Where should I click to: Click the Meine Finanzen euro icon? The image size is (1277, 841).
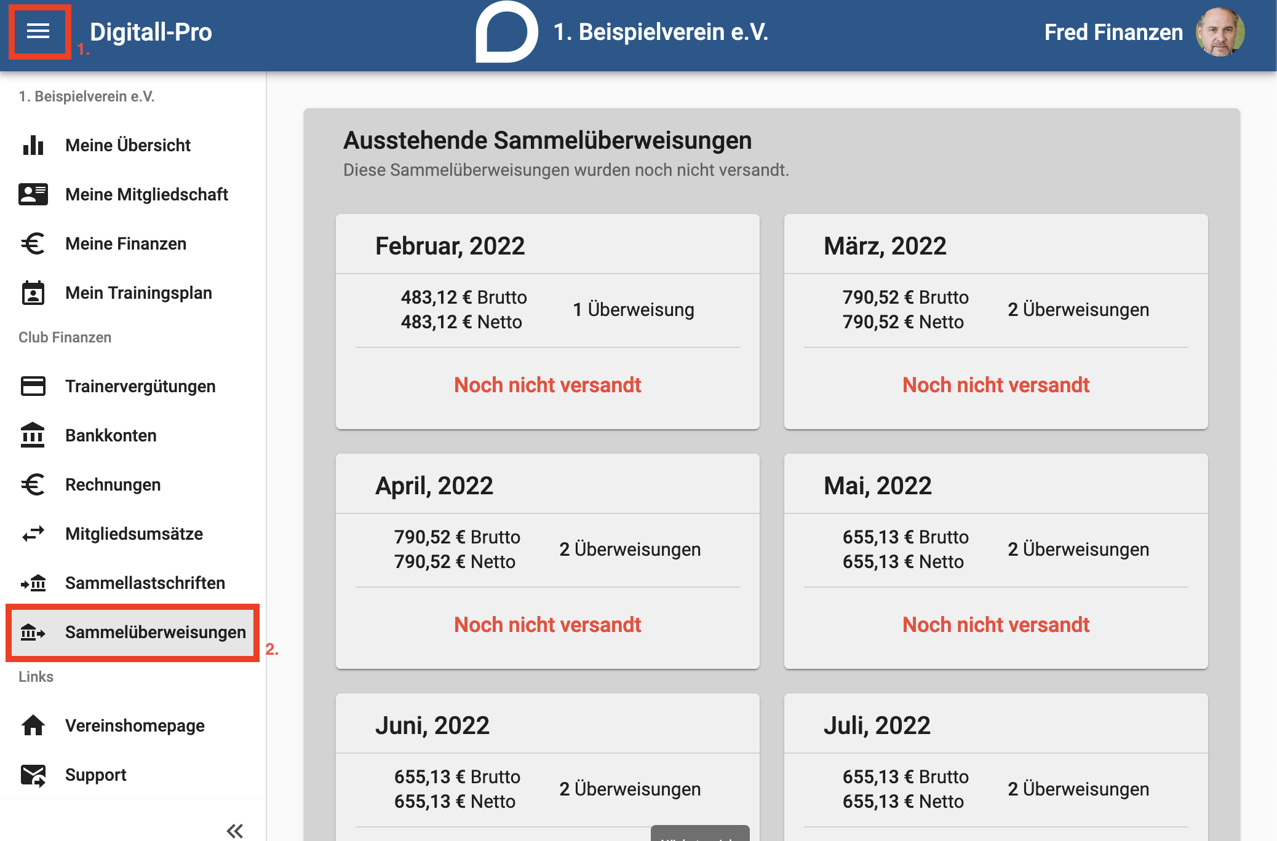click(33, 243)
